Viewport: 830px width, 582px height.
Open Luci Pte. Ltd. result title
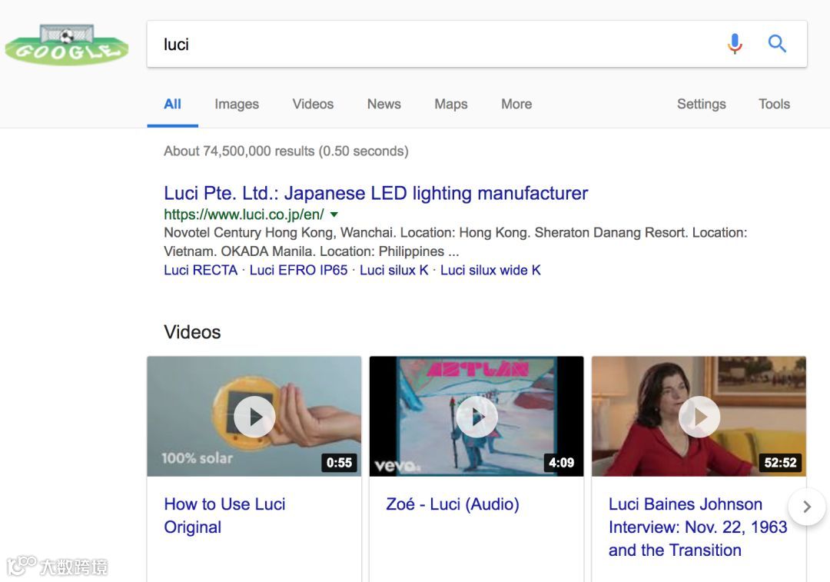[x=376, y=193]
